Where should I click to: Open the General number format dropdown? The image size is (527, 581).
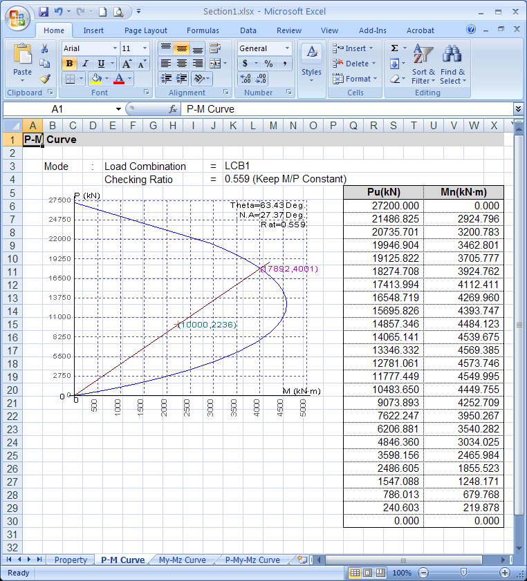(286, 48)
